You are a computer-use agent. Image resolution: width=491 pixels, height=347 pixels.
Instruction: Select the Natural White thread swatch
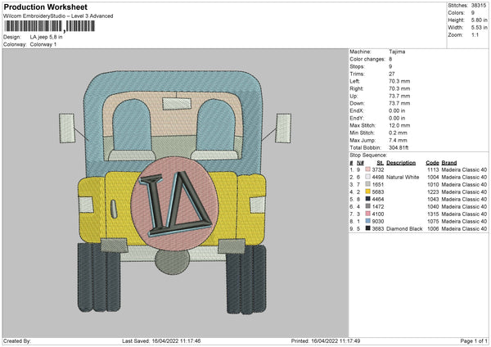point(367,177)
